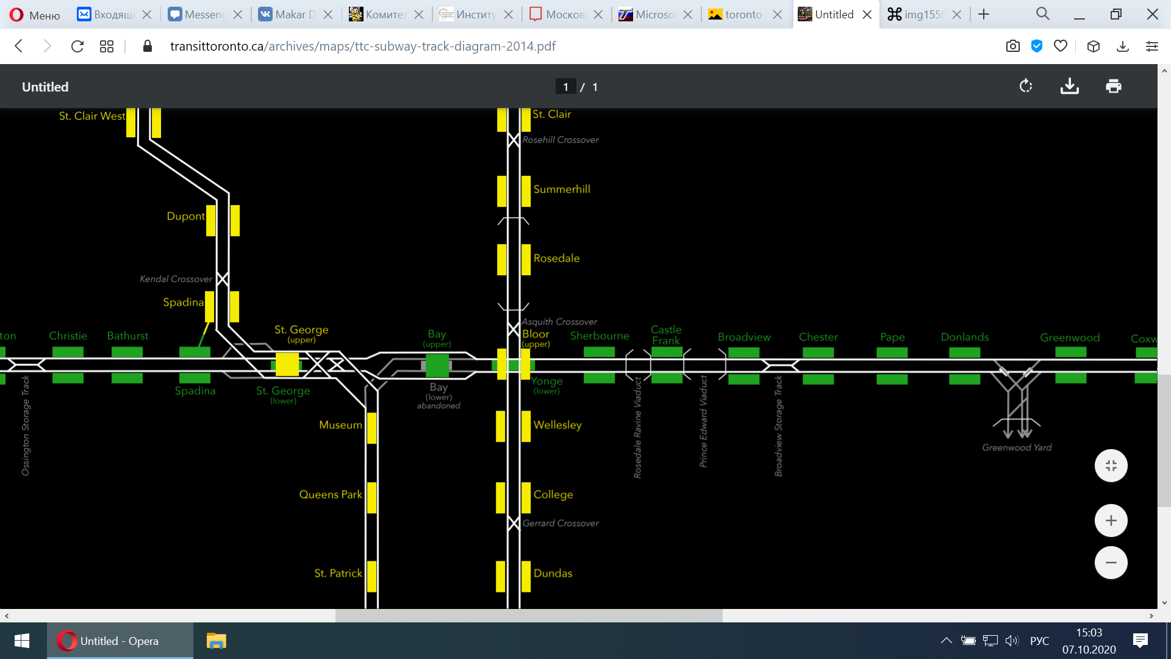Open a new browser tab
Image resolution: width=1171 pixels, height=659 pixels.
tap(984, 15)
